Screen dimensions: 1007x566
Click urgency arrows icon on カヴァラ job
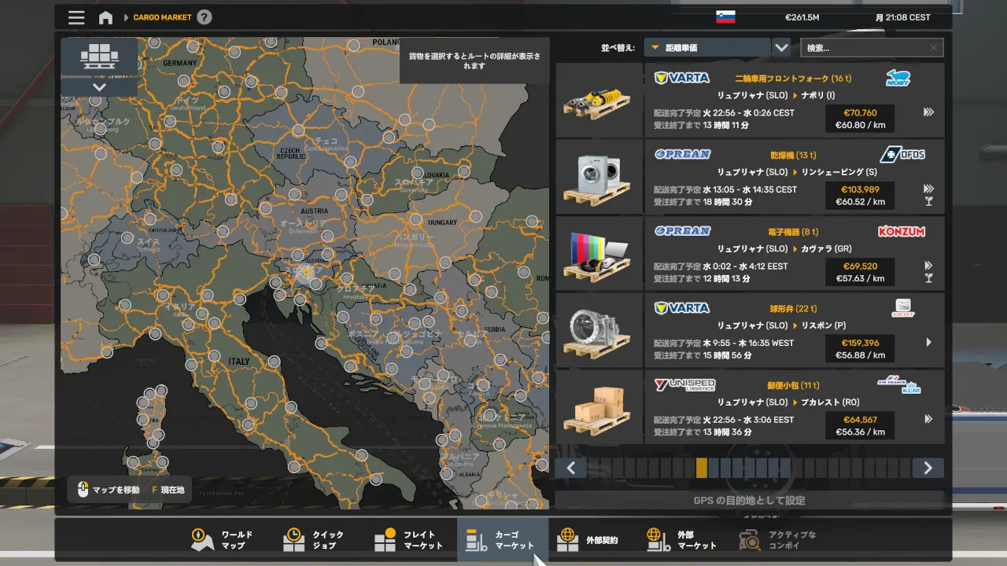coord(929,266)
